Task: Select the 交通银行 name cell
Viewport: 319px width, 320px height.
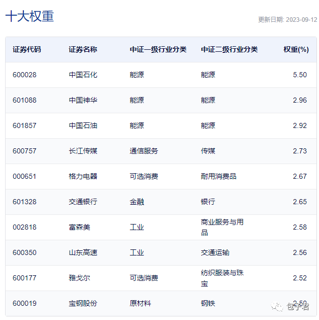Action: 83,202
